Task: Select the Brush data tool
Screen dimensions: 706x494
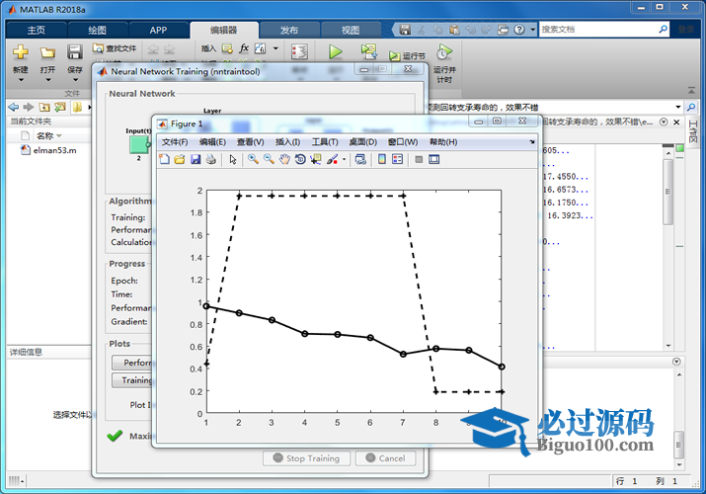Action: coord(333,159)
